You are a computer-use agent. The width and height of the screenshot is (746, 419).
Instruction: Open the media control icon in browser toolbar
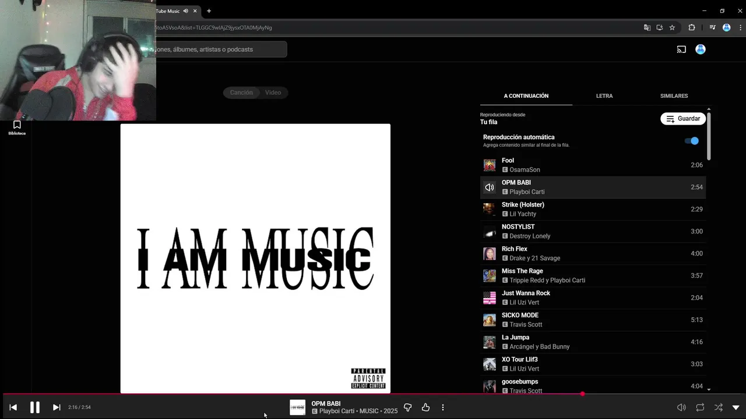(x=712, y=27)
